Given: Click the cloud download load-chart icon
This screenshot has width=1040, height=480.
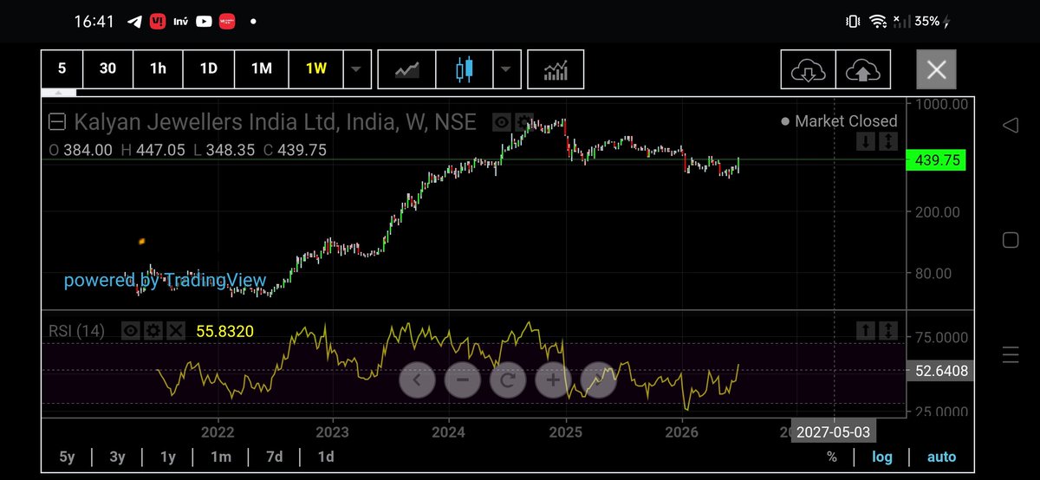Looking at the screenshot, I should pos(808,70).
